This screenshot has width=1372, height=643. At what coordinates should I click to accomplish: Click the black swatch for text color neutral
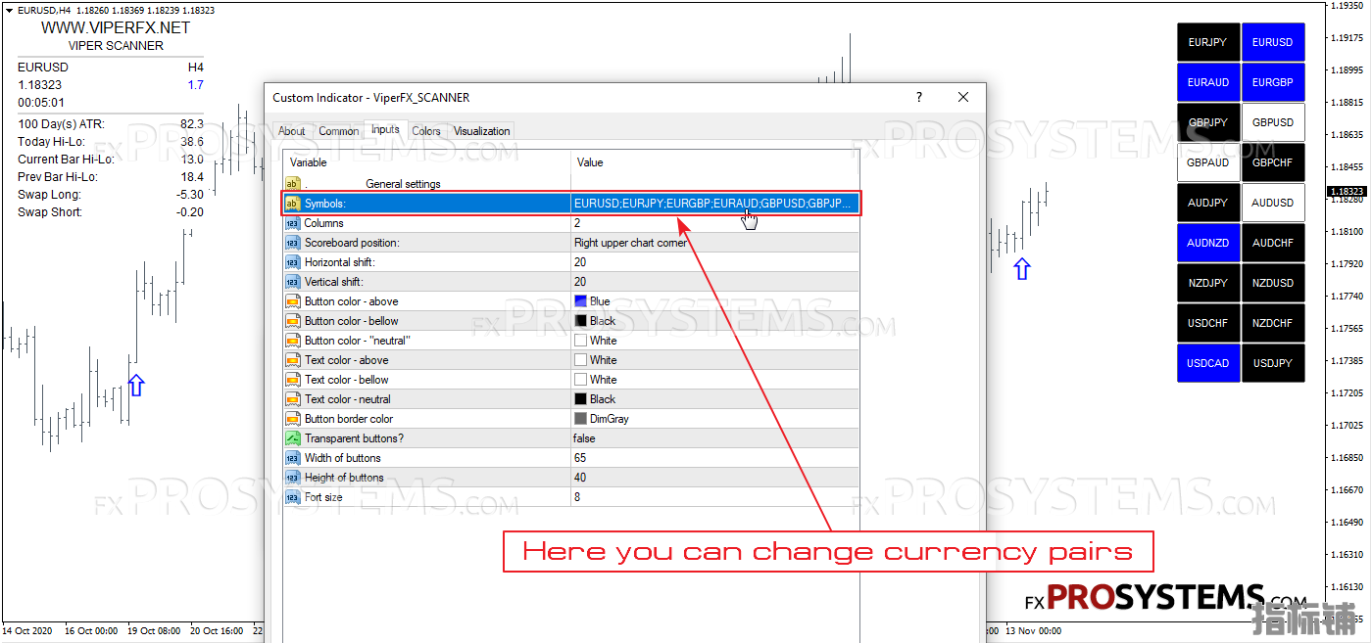(580, 399)
